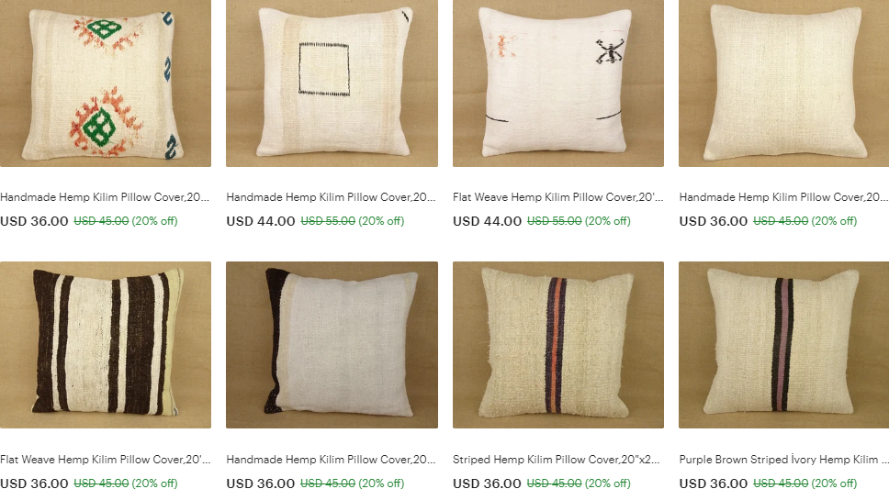
Task: Click 'Purple Brown Striped Ivory Hemp Kilim' title
Action: [x=783, y=460]
